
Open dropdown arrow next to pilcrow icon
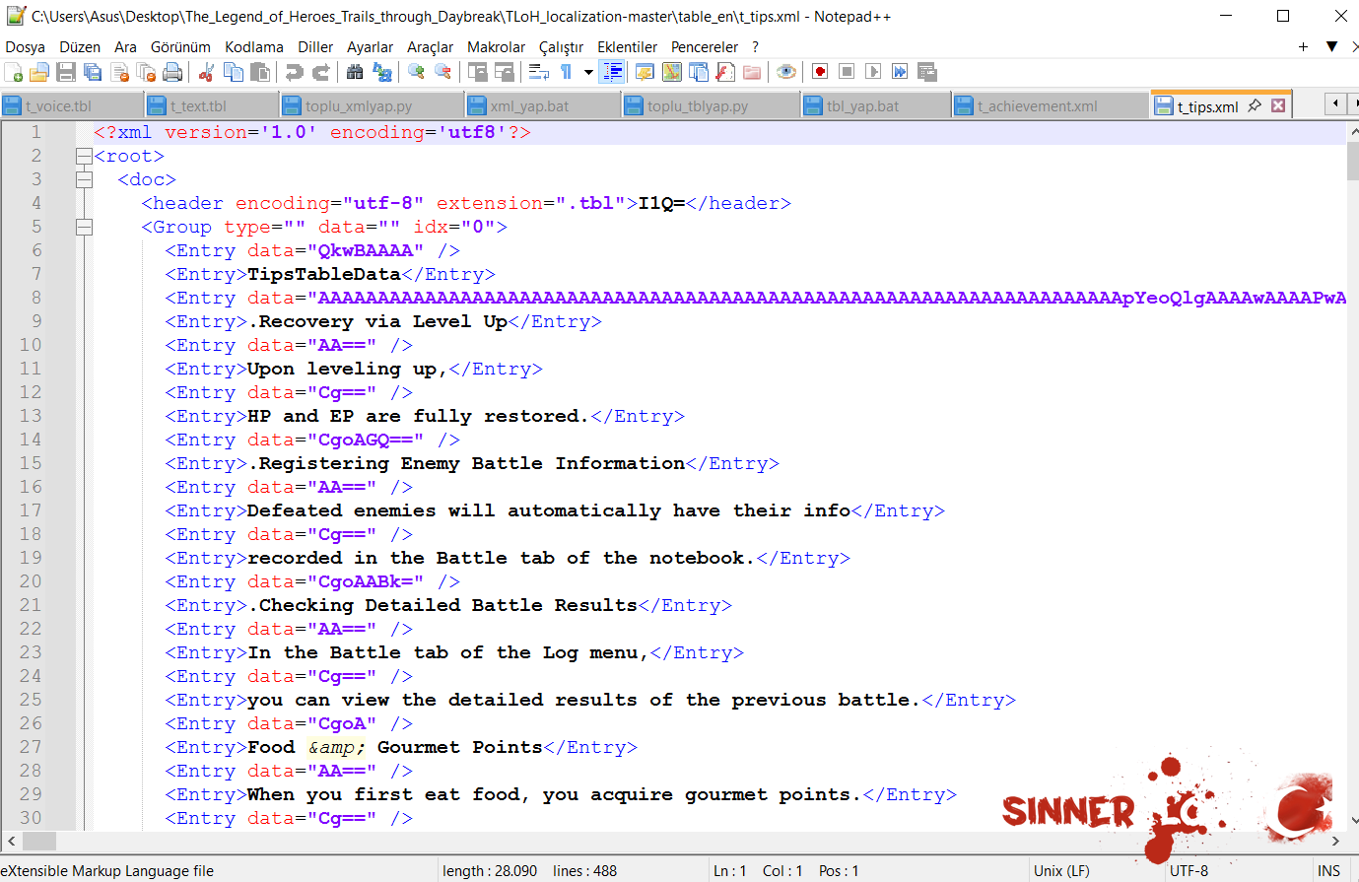[588, 72]
